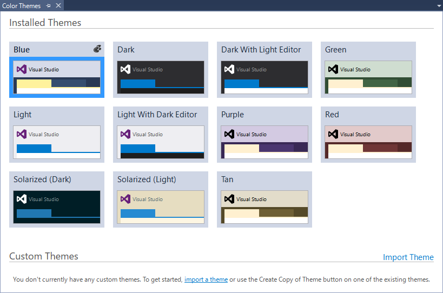
Task: Select the Dark theme preview
Action: click(x=161, y=77)
